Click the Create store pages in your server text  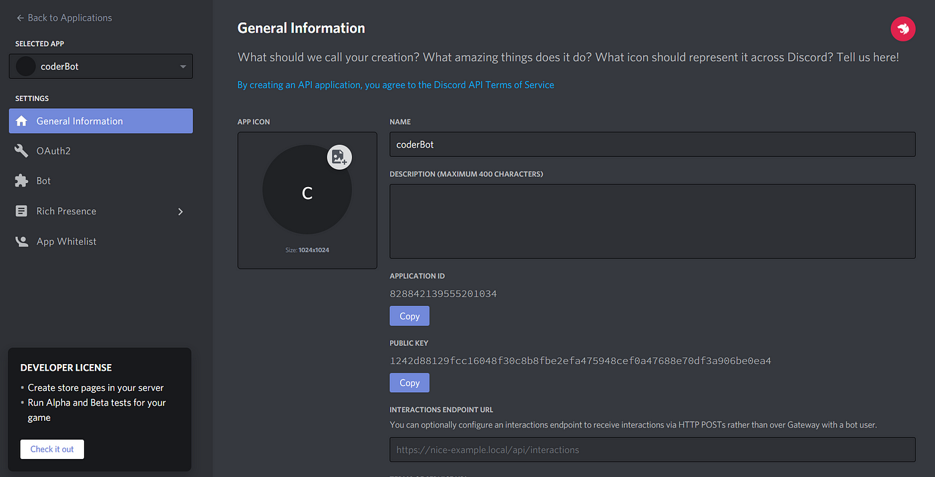click(x=96, y=387)
